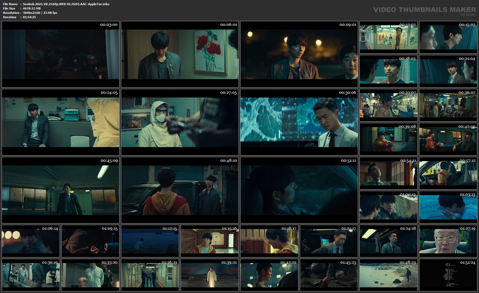
Task: Select the 00:27:05 masked figure thumbnail
Action: (x=180, y=122)
